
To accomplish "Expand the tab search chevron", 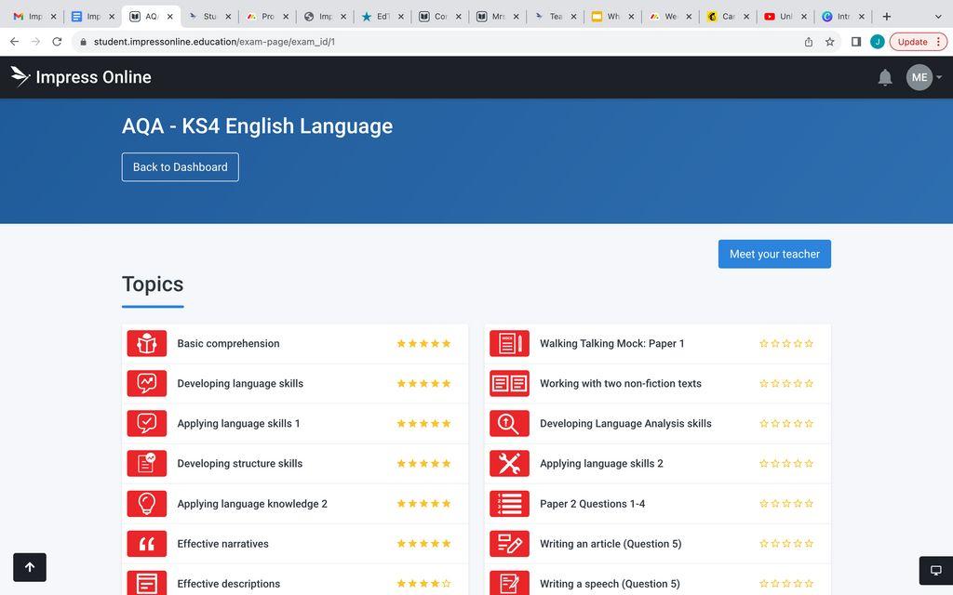I will tap(938, 17).
